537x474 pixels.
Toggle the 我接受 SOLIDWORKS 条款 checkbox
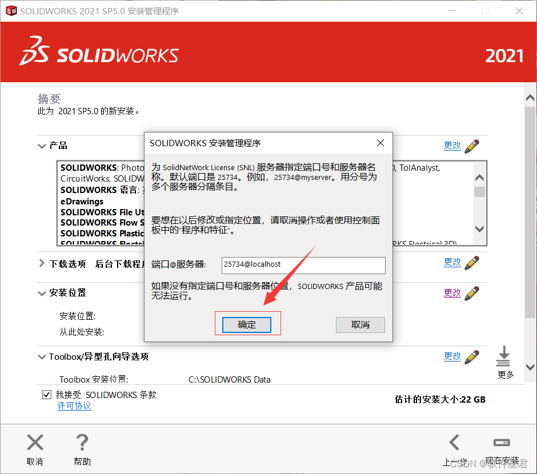[x=47, y=395]
